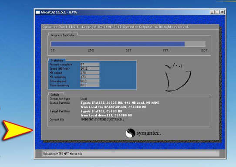Click the Progress Indicator group label
Image resolution: width=236 pixels, height=167 pixels.
pos(63,35)
